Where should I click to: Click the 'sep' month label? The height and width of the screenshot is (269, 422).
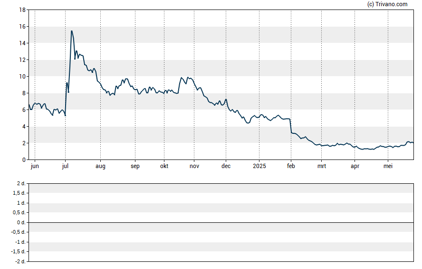pos(135,166)
